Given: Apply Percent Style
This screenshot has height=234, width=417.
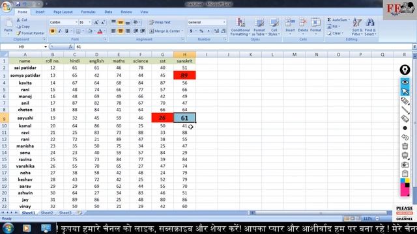Looking at the screenshot, I should [x=201, y=31].
